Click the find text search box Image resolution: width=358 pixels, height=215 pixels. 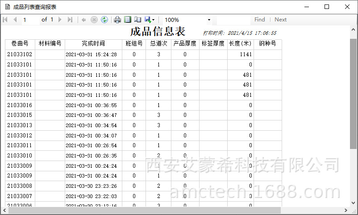[x=233, y=20]
